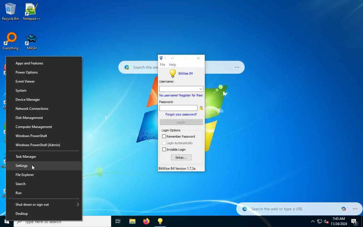Choose File Explorer menu entry
363x227 pixels.
(44, 175)
